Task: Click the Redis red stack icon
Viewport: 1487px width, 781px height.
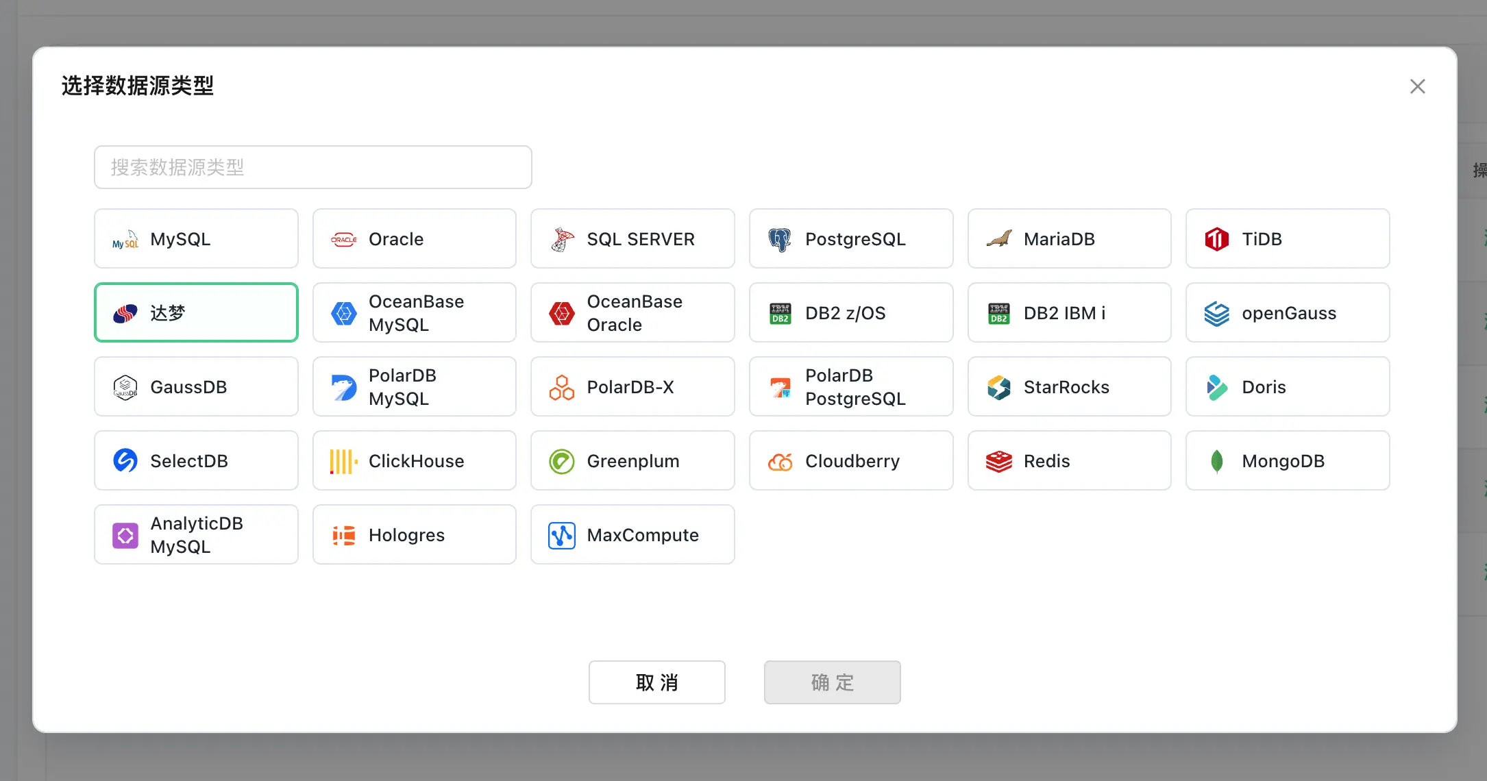Action: (999, 461)
